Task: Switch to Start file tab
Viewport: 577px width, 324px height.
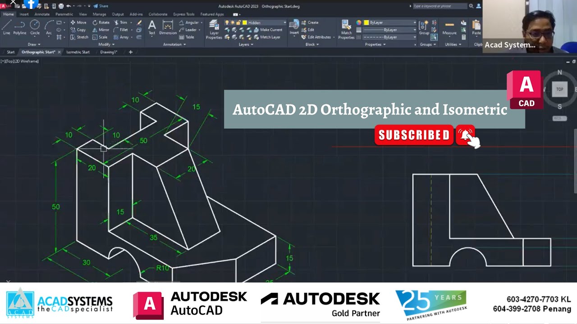Action: coord(10,52)
